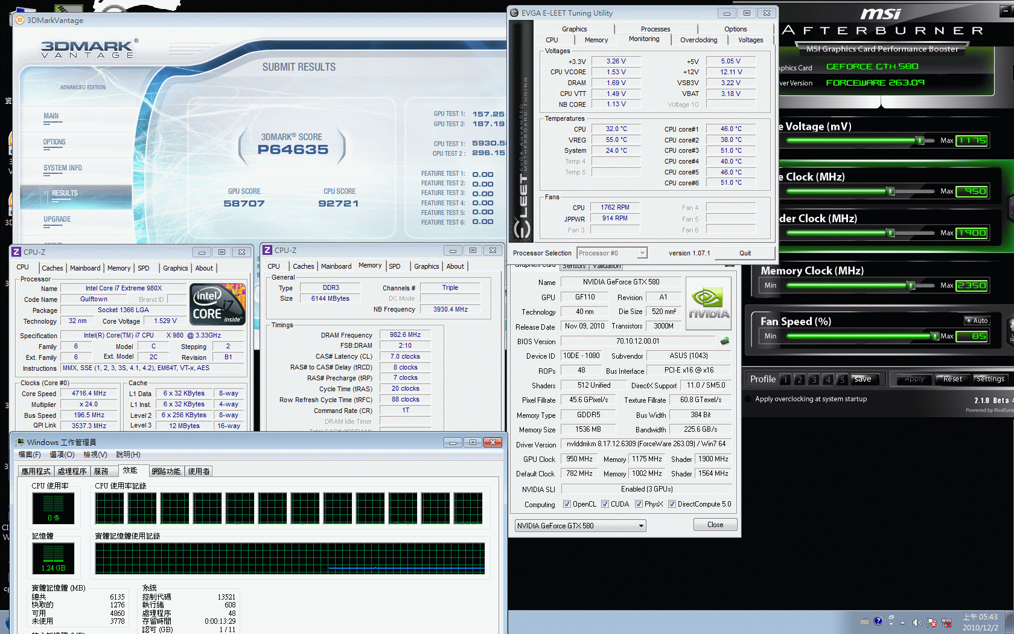This screenshot has height=634, width=1014.
Task: Click the blue help question mark tray icon
Action: click(878, 621)
